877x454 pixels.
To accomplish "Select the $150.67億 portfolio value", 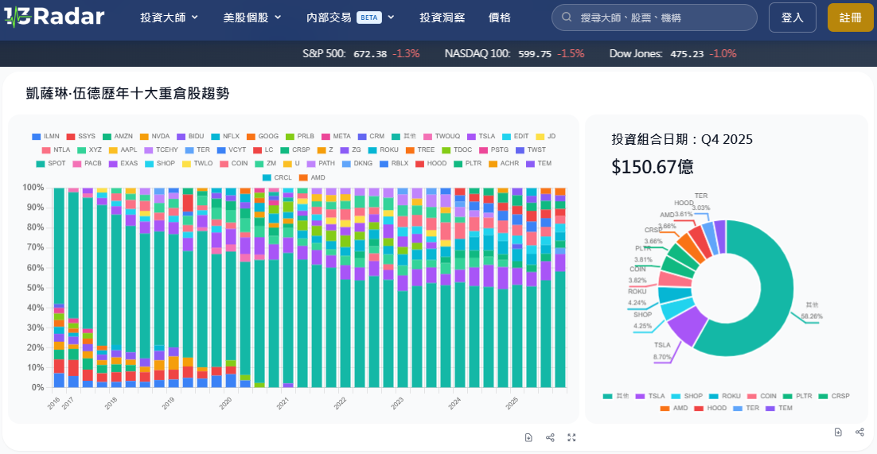I will point(653,166).
